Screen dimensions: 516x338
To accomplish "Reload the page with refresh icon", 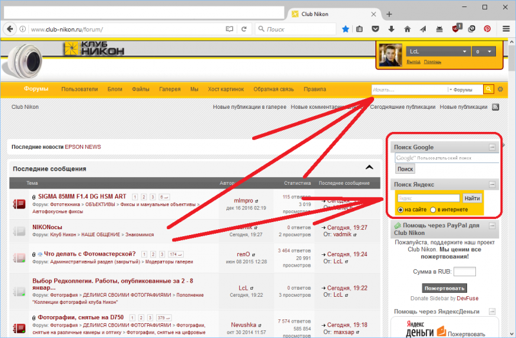I will (244, 29).
